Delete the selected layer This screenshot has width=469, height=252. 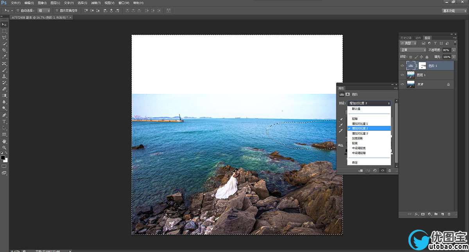[449, 214]
